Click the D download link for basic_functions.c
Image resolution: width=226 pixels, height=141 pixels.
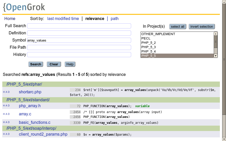tap(9, 122)
